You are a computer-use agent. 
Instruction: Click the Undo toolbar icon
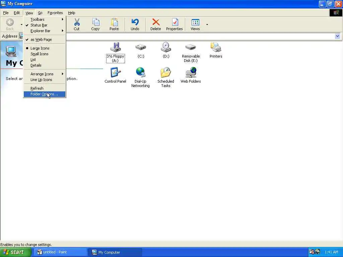point(135,24)
